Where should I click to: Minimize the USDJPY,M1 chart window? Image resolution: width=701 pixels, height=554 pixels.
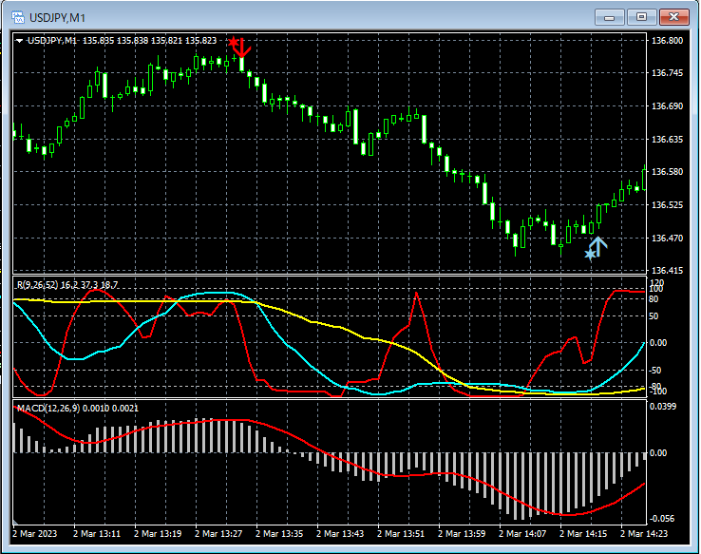(x=609, y=17)
